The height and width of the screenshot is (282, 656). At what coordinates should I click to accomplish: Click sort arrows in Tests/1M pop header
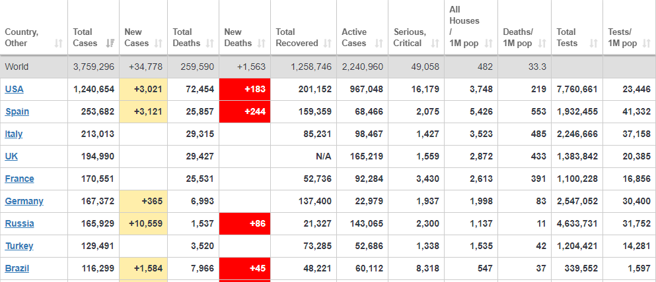647,43
